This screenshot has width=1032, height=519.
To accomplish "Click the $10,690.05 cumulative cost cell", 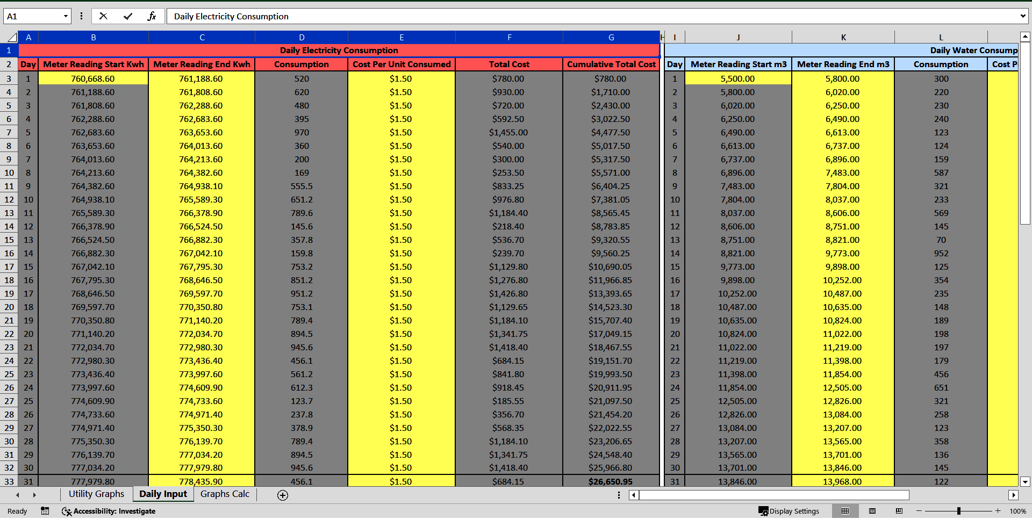I will [611, 266].
